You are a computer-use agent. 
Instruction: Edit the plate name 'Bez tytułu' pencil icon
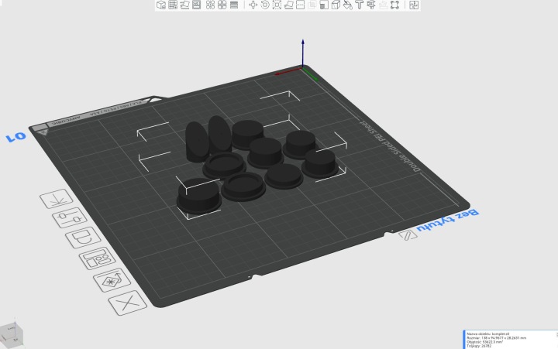point(408,235)
